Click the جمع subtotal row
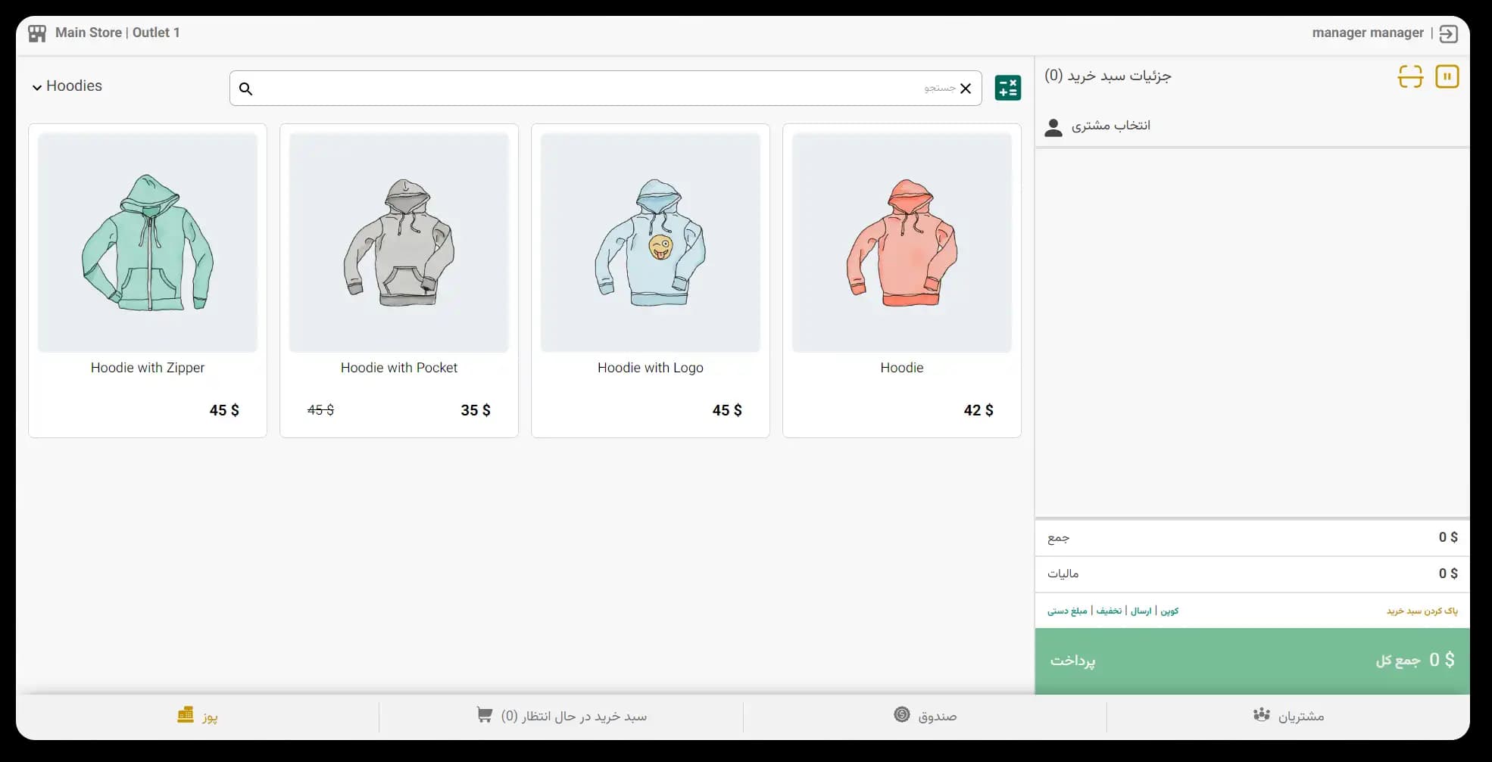 (1252, 538)
